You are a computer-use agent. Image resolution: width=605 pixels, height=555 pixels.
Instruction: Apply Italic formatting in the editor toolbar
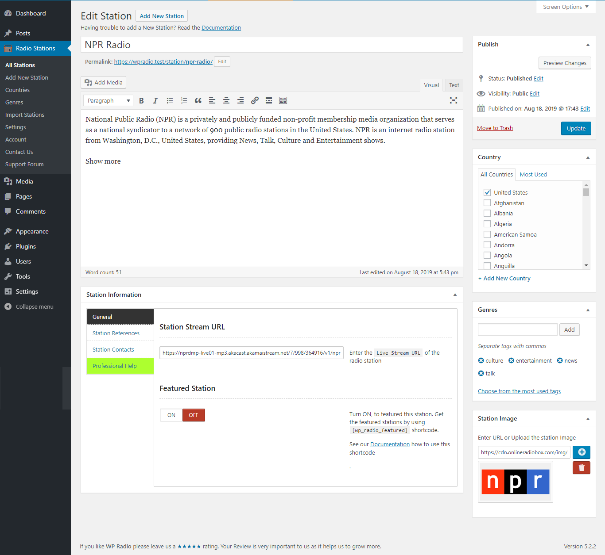[x=155, y=101]
